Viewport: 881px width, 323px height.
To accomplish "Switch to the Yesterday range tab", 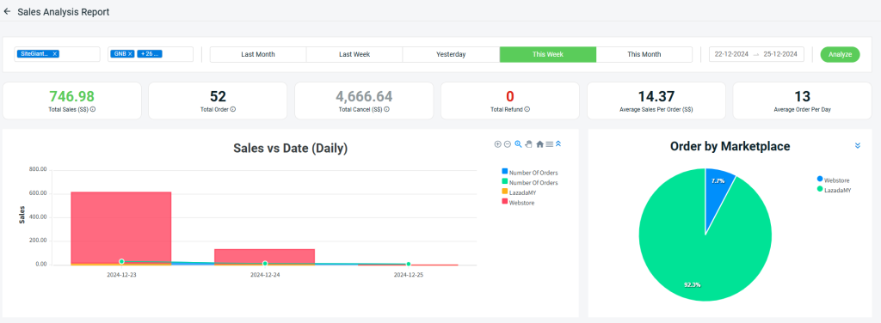I will 451,54.
